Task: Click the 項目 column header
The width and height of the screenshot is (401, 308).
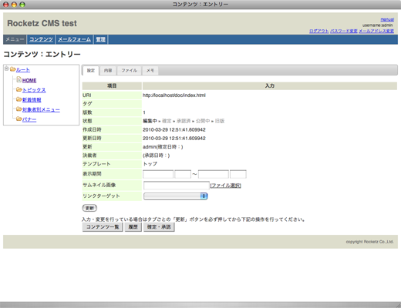Action: pyautogui.click(x=112, y=85)
